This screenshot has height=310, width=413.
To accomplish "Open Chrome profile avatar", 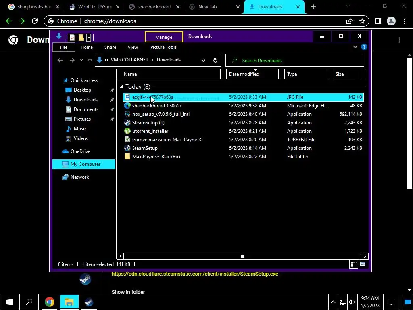I will coord(391,21).
